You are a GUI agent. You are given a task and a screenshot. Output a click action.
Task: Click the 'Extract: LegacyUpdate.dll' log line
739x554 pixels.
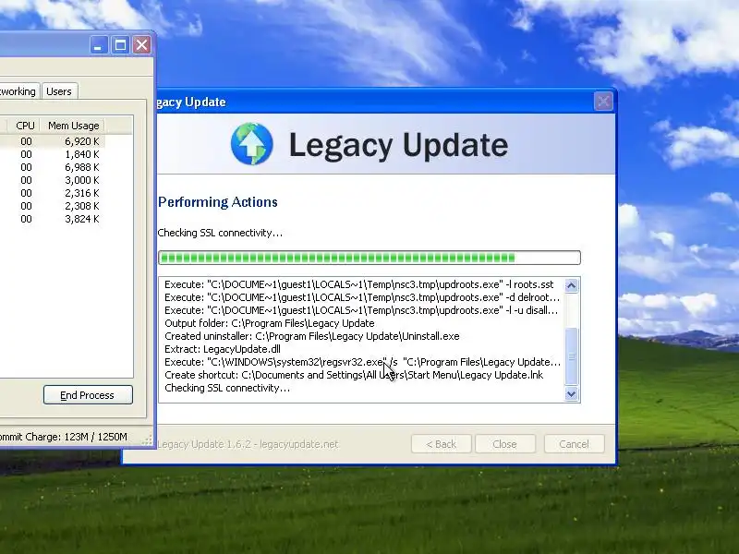pyautogui.click(x=223, y=349)
